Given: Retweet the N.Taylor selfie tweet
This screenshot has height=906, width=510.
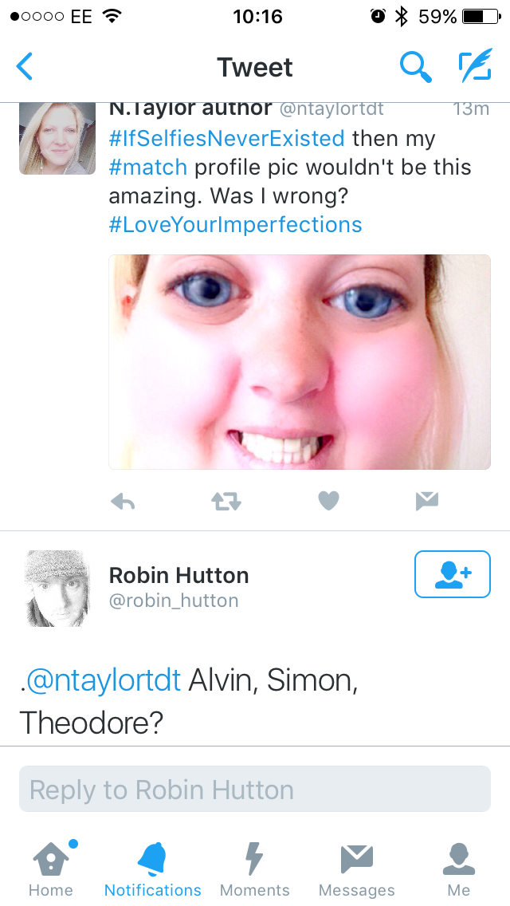Looking at the screenshot, I should 226,501.
